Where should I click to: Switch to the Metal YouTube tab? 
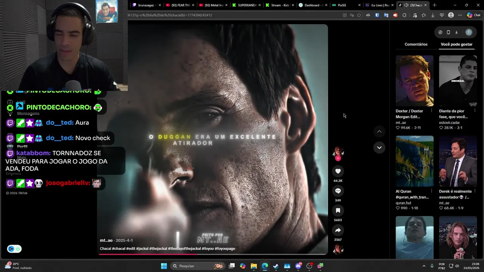coord(212,5)
